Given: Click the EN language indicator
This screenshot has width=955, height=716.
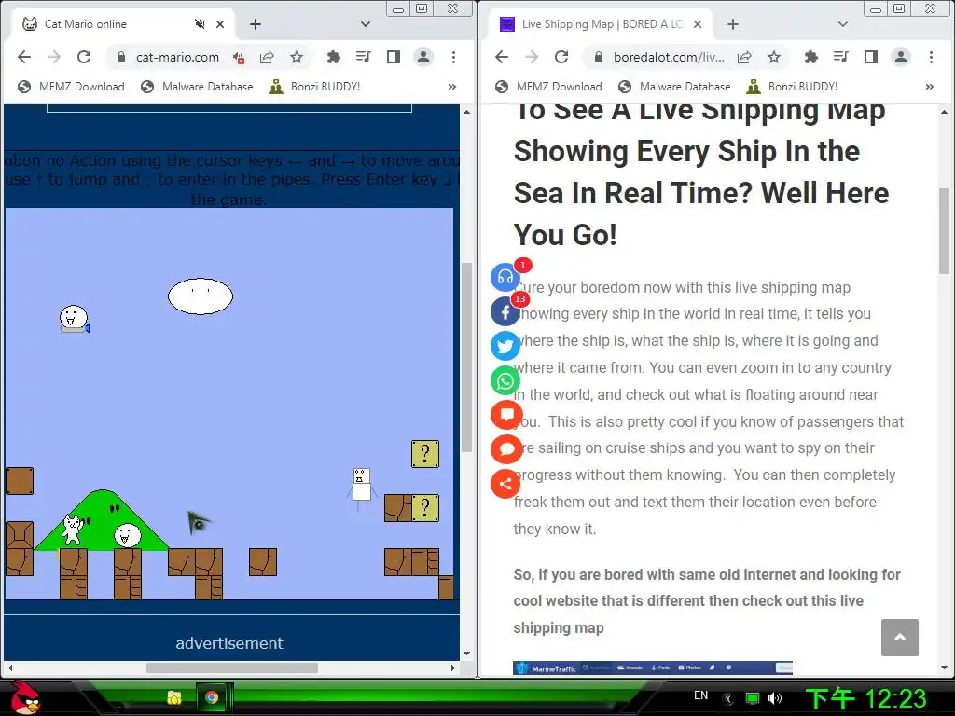Looking at the screenshot, I should [x=701, y=695].
